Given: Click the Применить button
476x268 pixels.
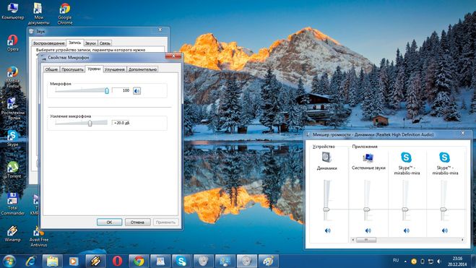Looking at the screenshot, I should pos(165,222).
